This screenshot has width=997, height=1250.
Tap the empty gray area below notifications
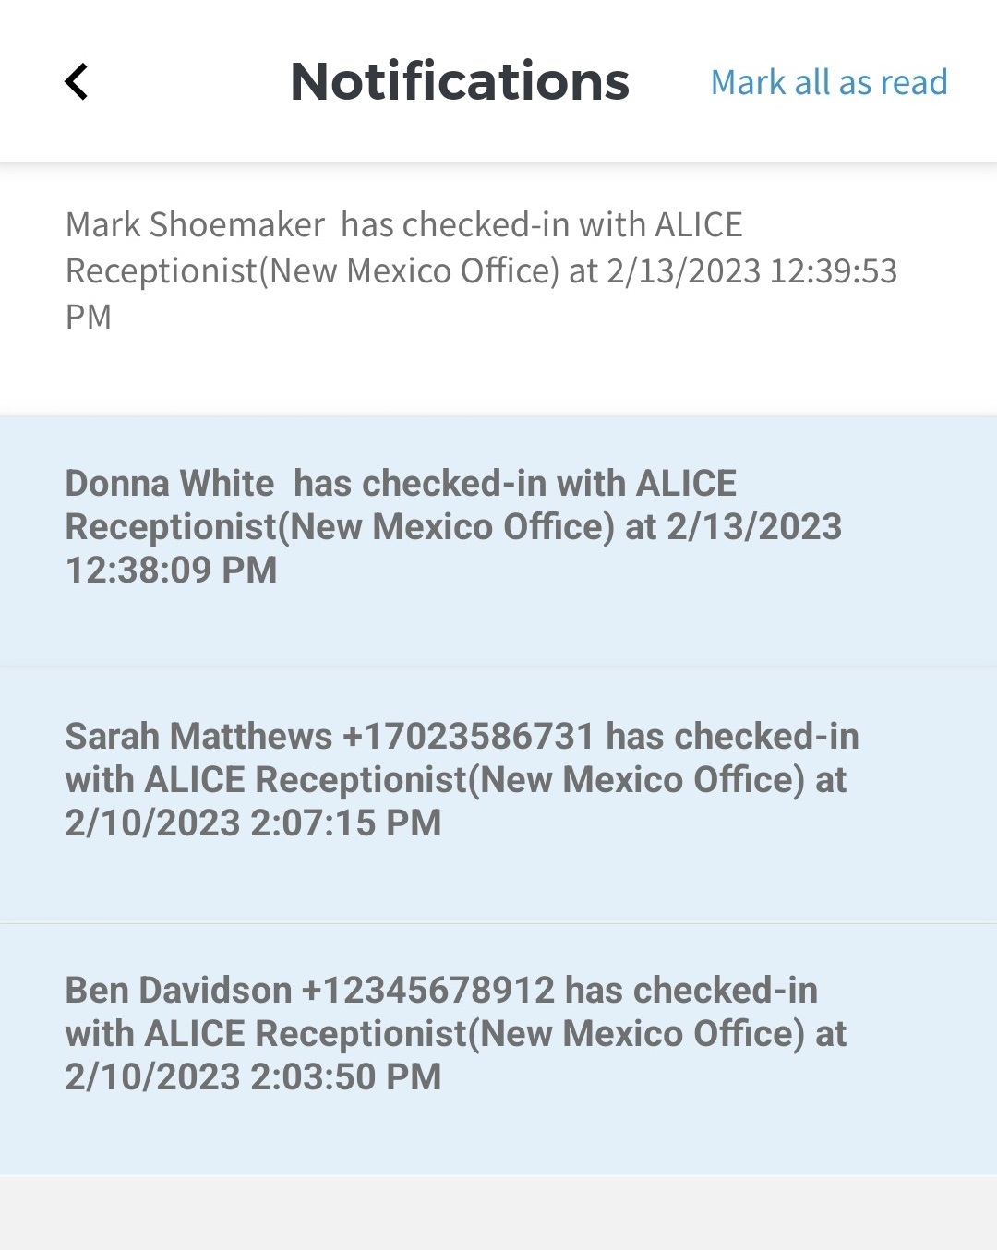click(x=498, y=1213)
